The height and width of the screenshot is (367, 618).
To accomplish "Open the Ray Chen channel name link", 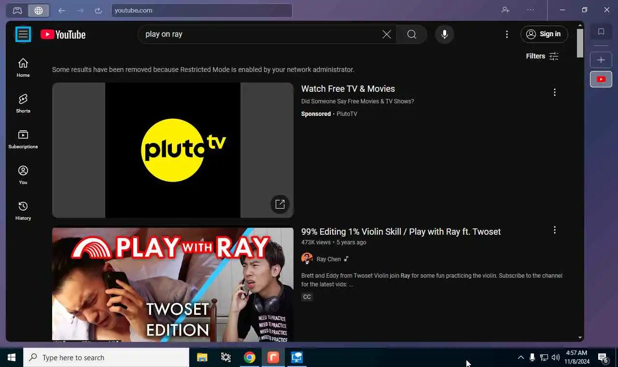I will [329, 259].
